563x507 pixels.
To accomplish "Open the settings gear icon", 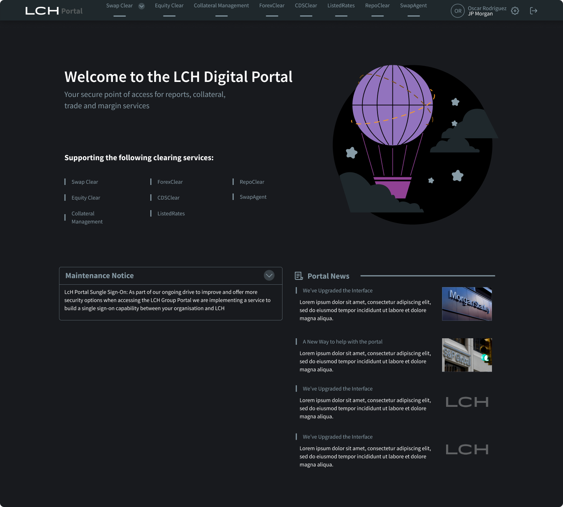I will click(x=515, y=11).
